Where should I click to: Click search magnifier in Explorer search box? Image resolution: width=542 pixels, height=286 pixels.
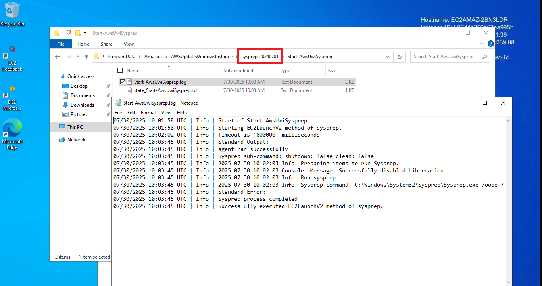pos(484,57)
